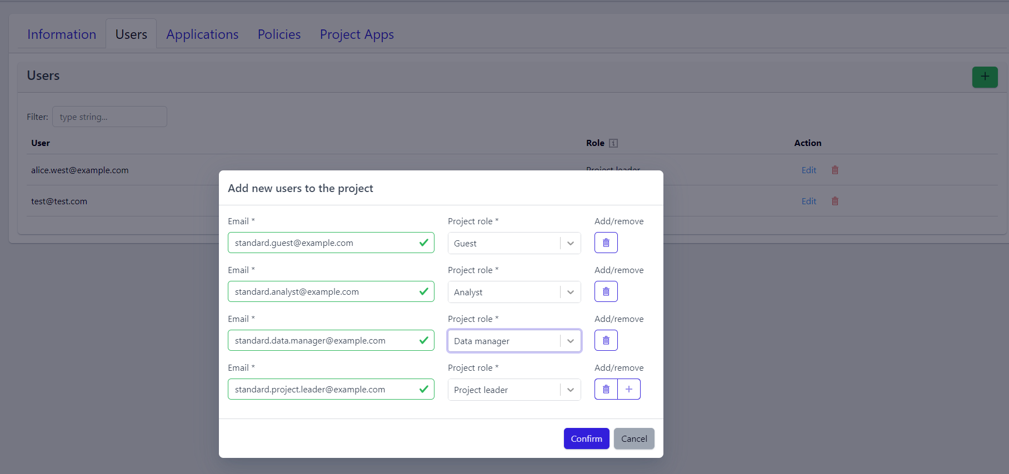Remove the standard.guest@example.com row using trash icon

606,243
